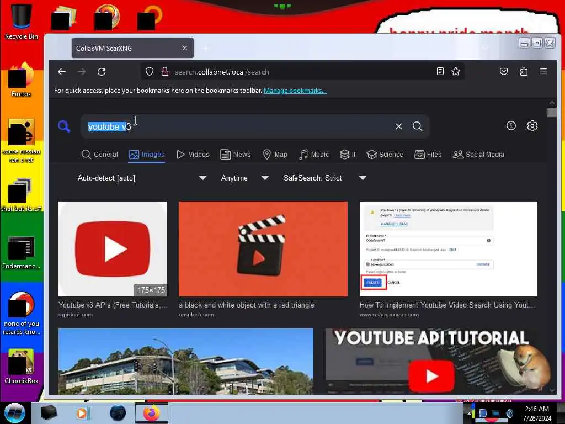Click 'a black and white object' caption
Viewport: 565px width, 424px height.
coord(247,305)
